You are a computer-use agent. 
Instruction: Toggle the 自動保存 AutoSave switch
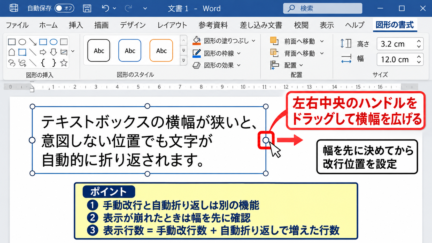coord(64,8)
